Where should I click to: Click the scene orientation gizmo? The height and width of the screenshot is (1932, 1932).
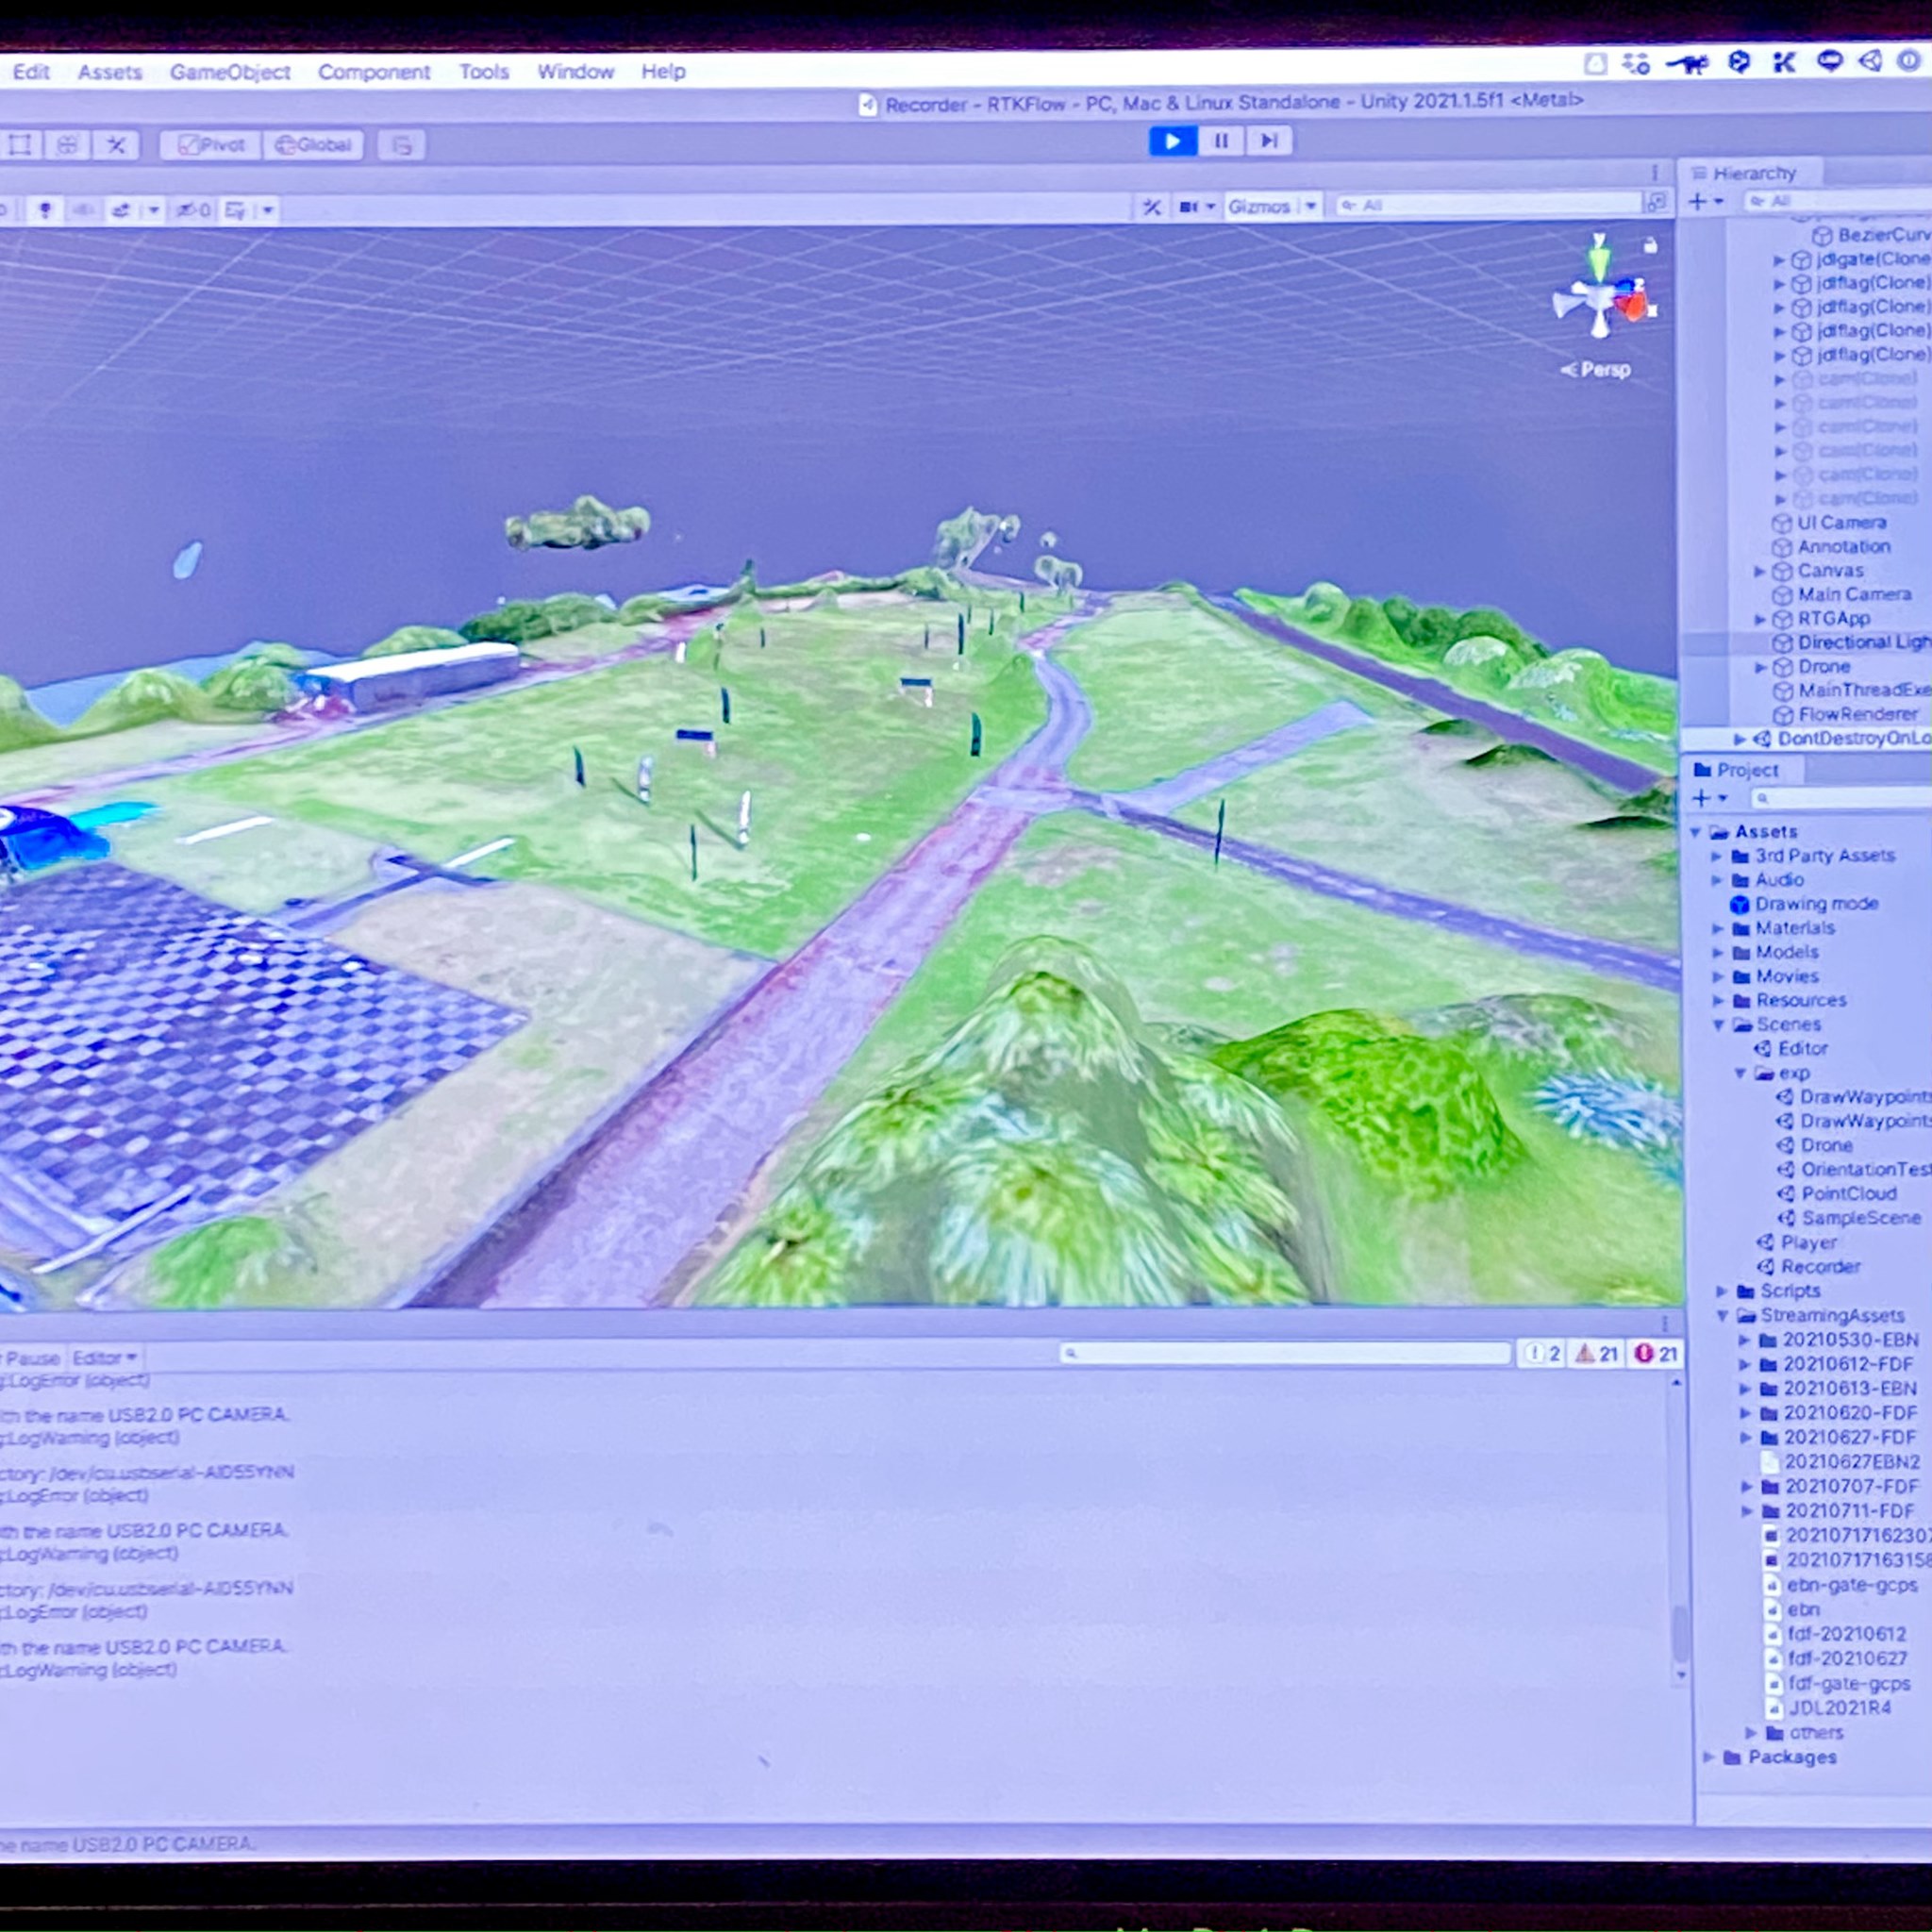1602,297
